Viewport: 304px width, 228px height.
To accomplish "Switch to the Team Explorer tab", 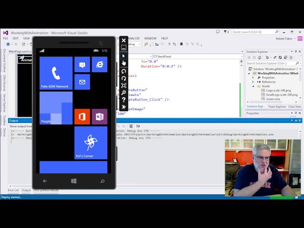I will point(277,106).
